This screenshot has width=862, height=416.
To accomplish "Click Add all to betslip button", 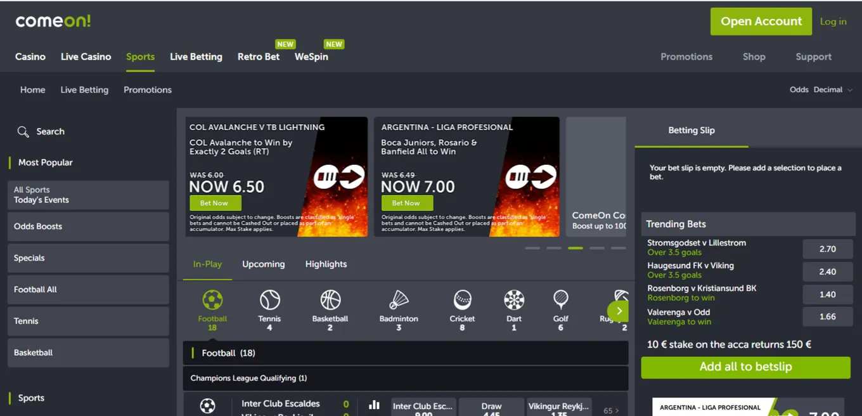I will tap(745, 367).
